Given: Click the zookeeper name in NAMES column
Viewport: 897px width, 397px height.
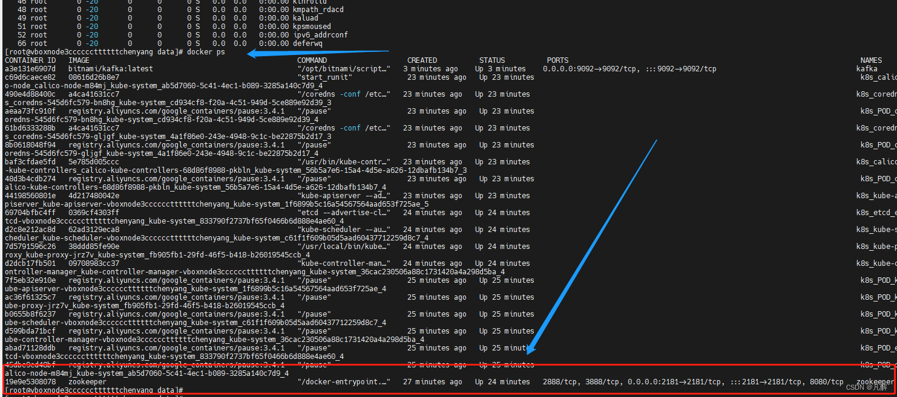Looking at the screenshot, I should pos(875,382).
